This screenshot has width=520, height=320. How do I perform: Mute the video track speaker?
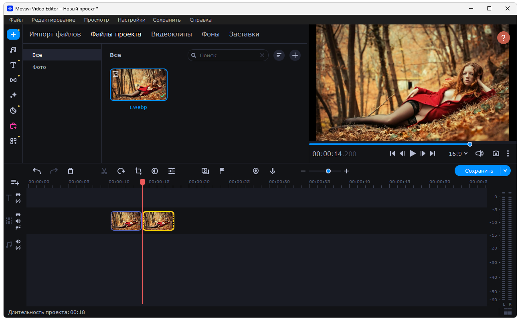(x=18, y=221)
